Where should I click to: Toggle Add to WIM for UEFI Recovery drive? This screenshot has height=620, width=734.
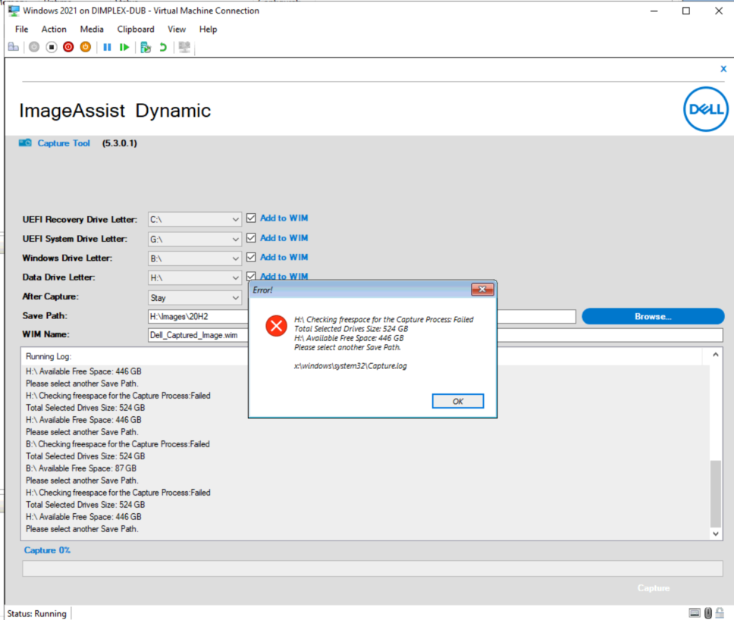tap(252, 218)
